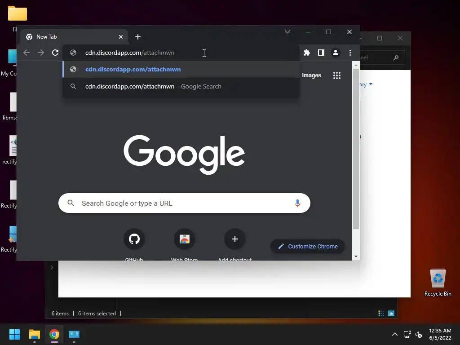
Task: Open a new tab with plus button
Action: [x=138, y=37]
